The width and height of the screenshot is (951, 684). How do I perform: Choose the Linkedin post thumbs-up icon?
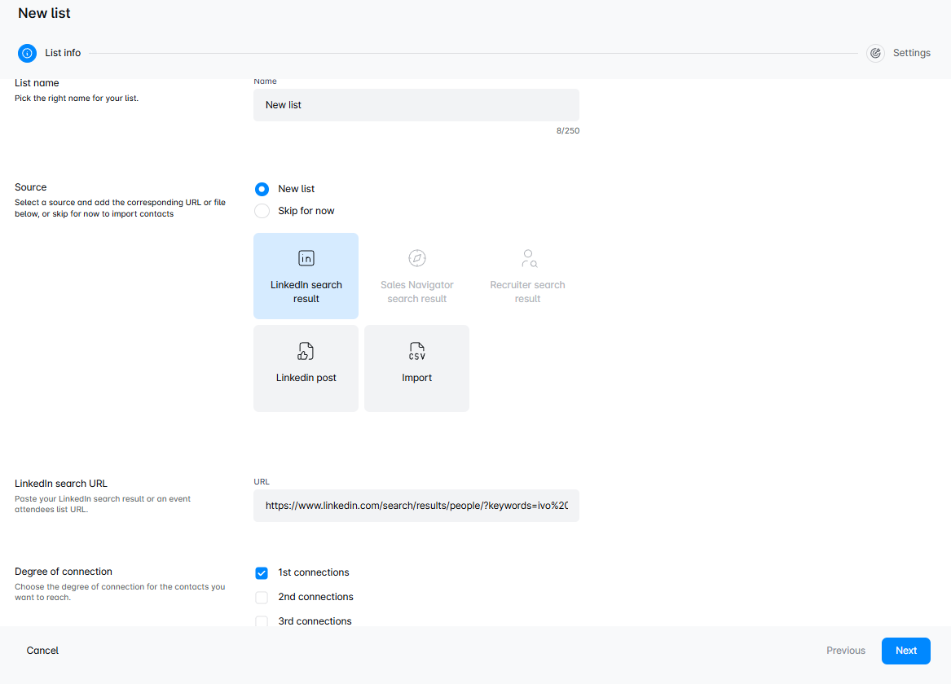[x=306, y=351]
